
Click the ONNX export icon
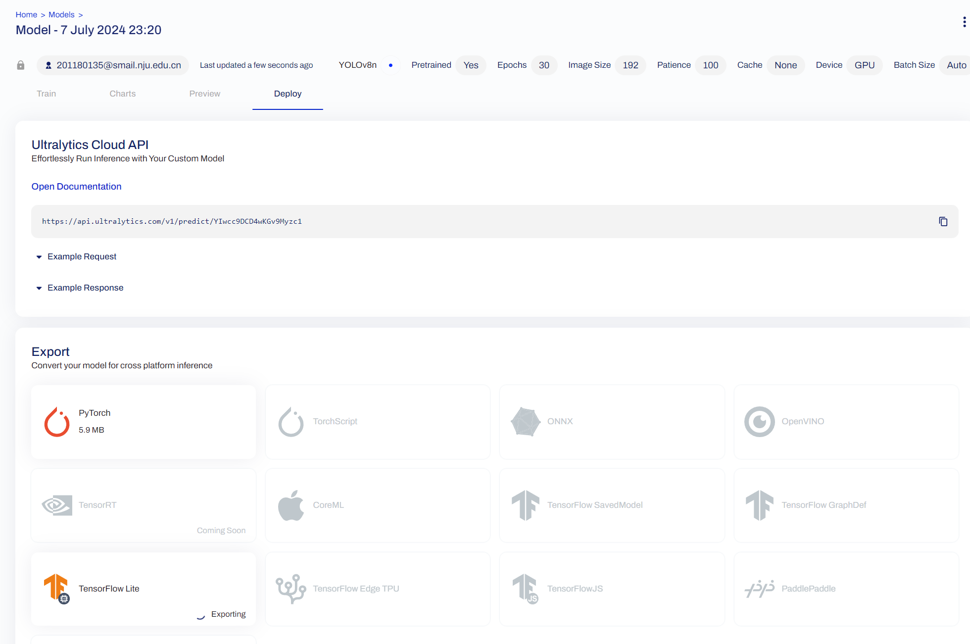click(x=525, y=422)
